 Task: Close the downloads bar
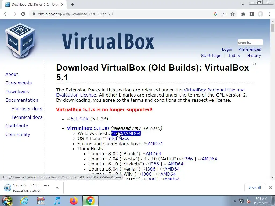(x=270, y=187)
